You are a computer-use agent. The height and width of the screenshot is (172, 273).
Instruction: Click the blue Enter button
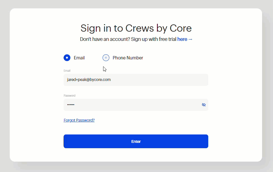pyautogui.click(x=136, y=141)
